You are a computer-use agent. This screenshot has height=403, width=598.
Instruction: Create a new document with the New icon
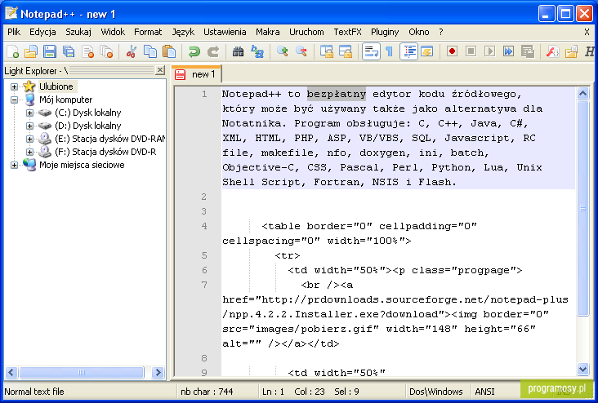pyautogui.click(x=12, y=51)
